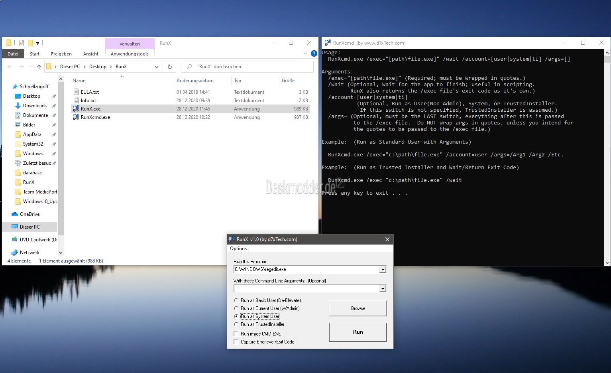Click the console window vertical scrollbar
The image size is (611, 373).
pyautogui.click(x=607, y=158)
